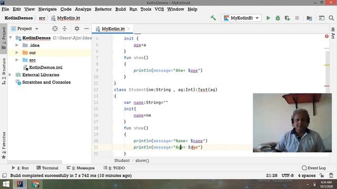Toggle code folding at line 15 init block

112,109
